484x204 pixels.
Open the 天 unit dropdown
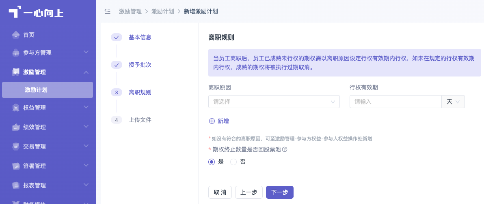[453, 102]
